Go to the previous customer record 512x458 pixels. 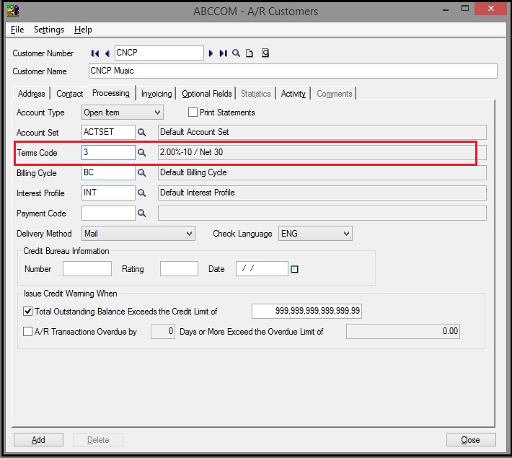pyautogui.click(x=107, y=53)
